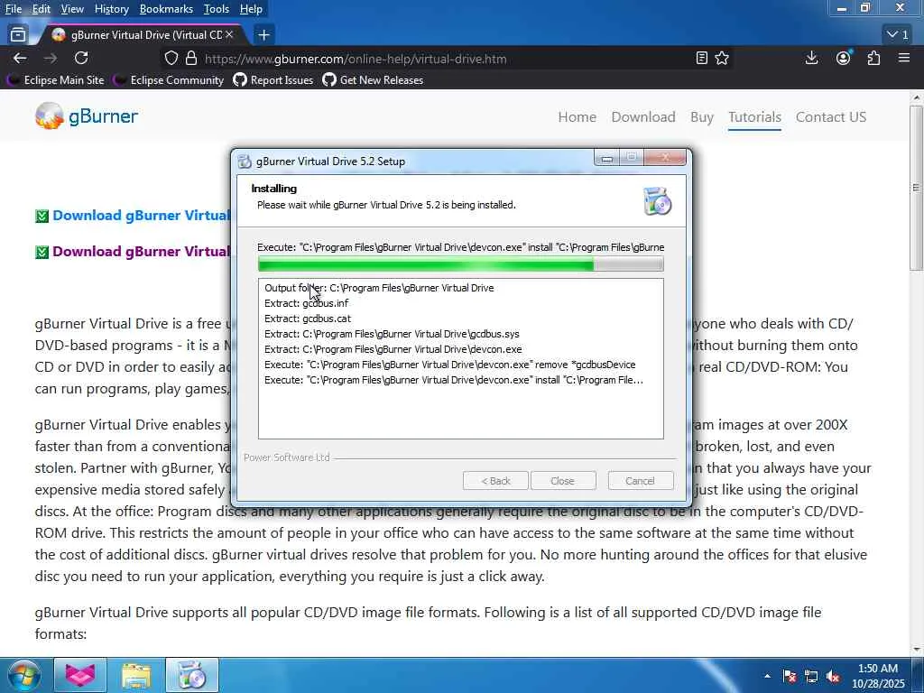Click the Close button in setup

[x=563, y=481]
